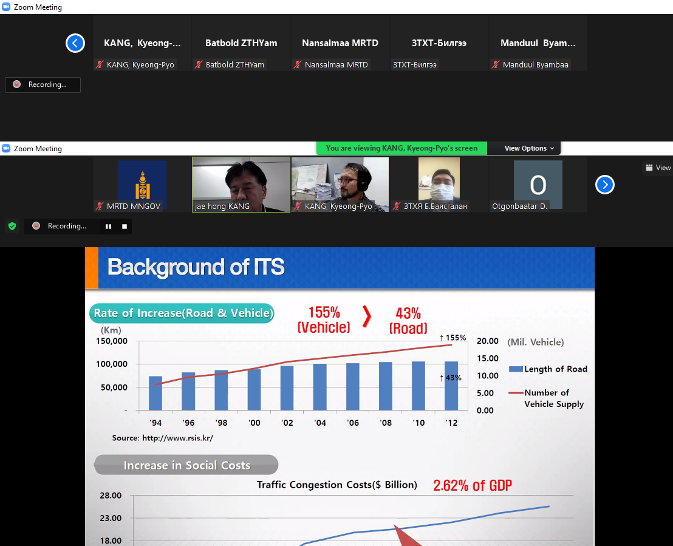
Task: Go to previous participants with left arrow
Action: coord(75,43)
